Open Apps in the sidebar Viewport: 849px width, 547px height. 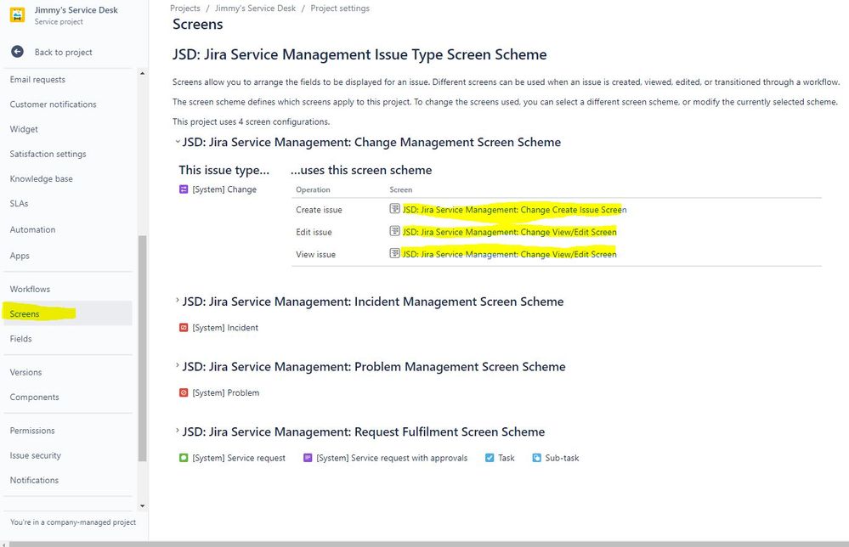pos(20,256)
